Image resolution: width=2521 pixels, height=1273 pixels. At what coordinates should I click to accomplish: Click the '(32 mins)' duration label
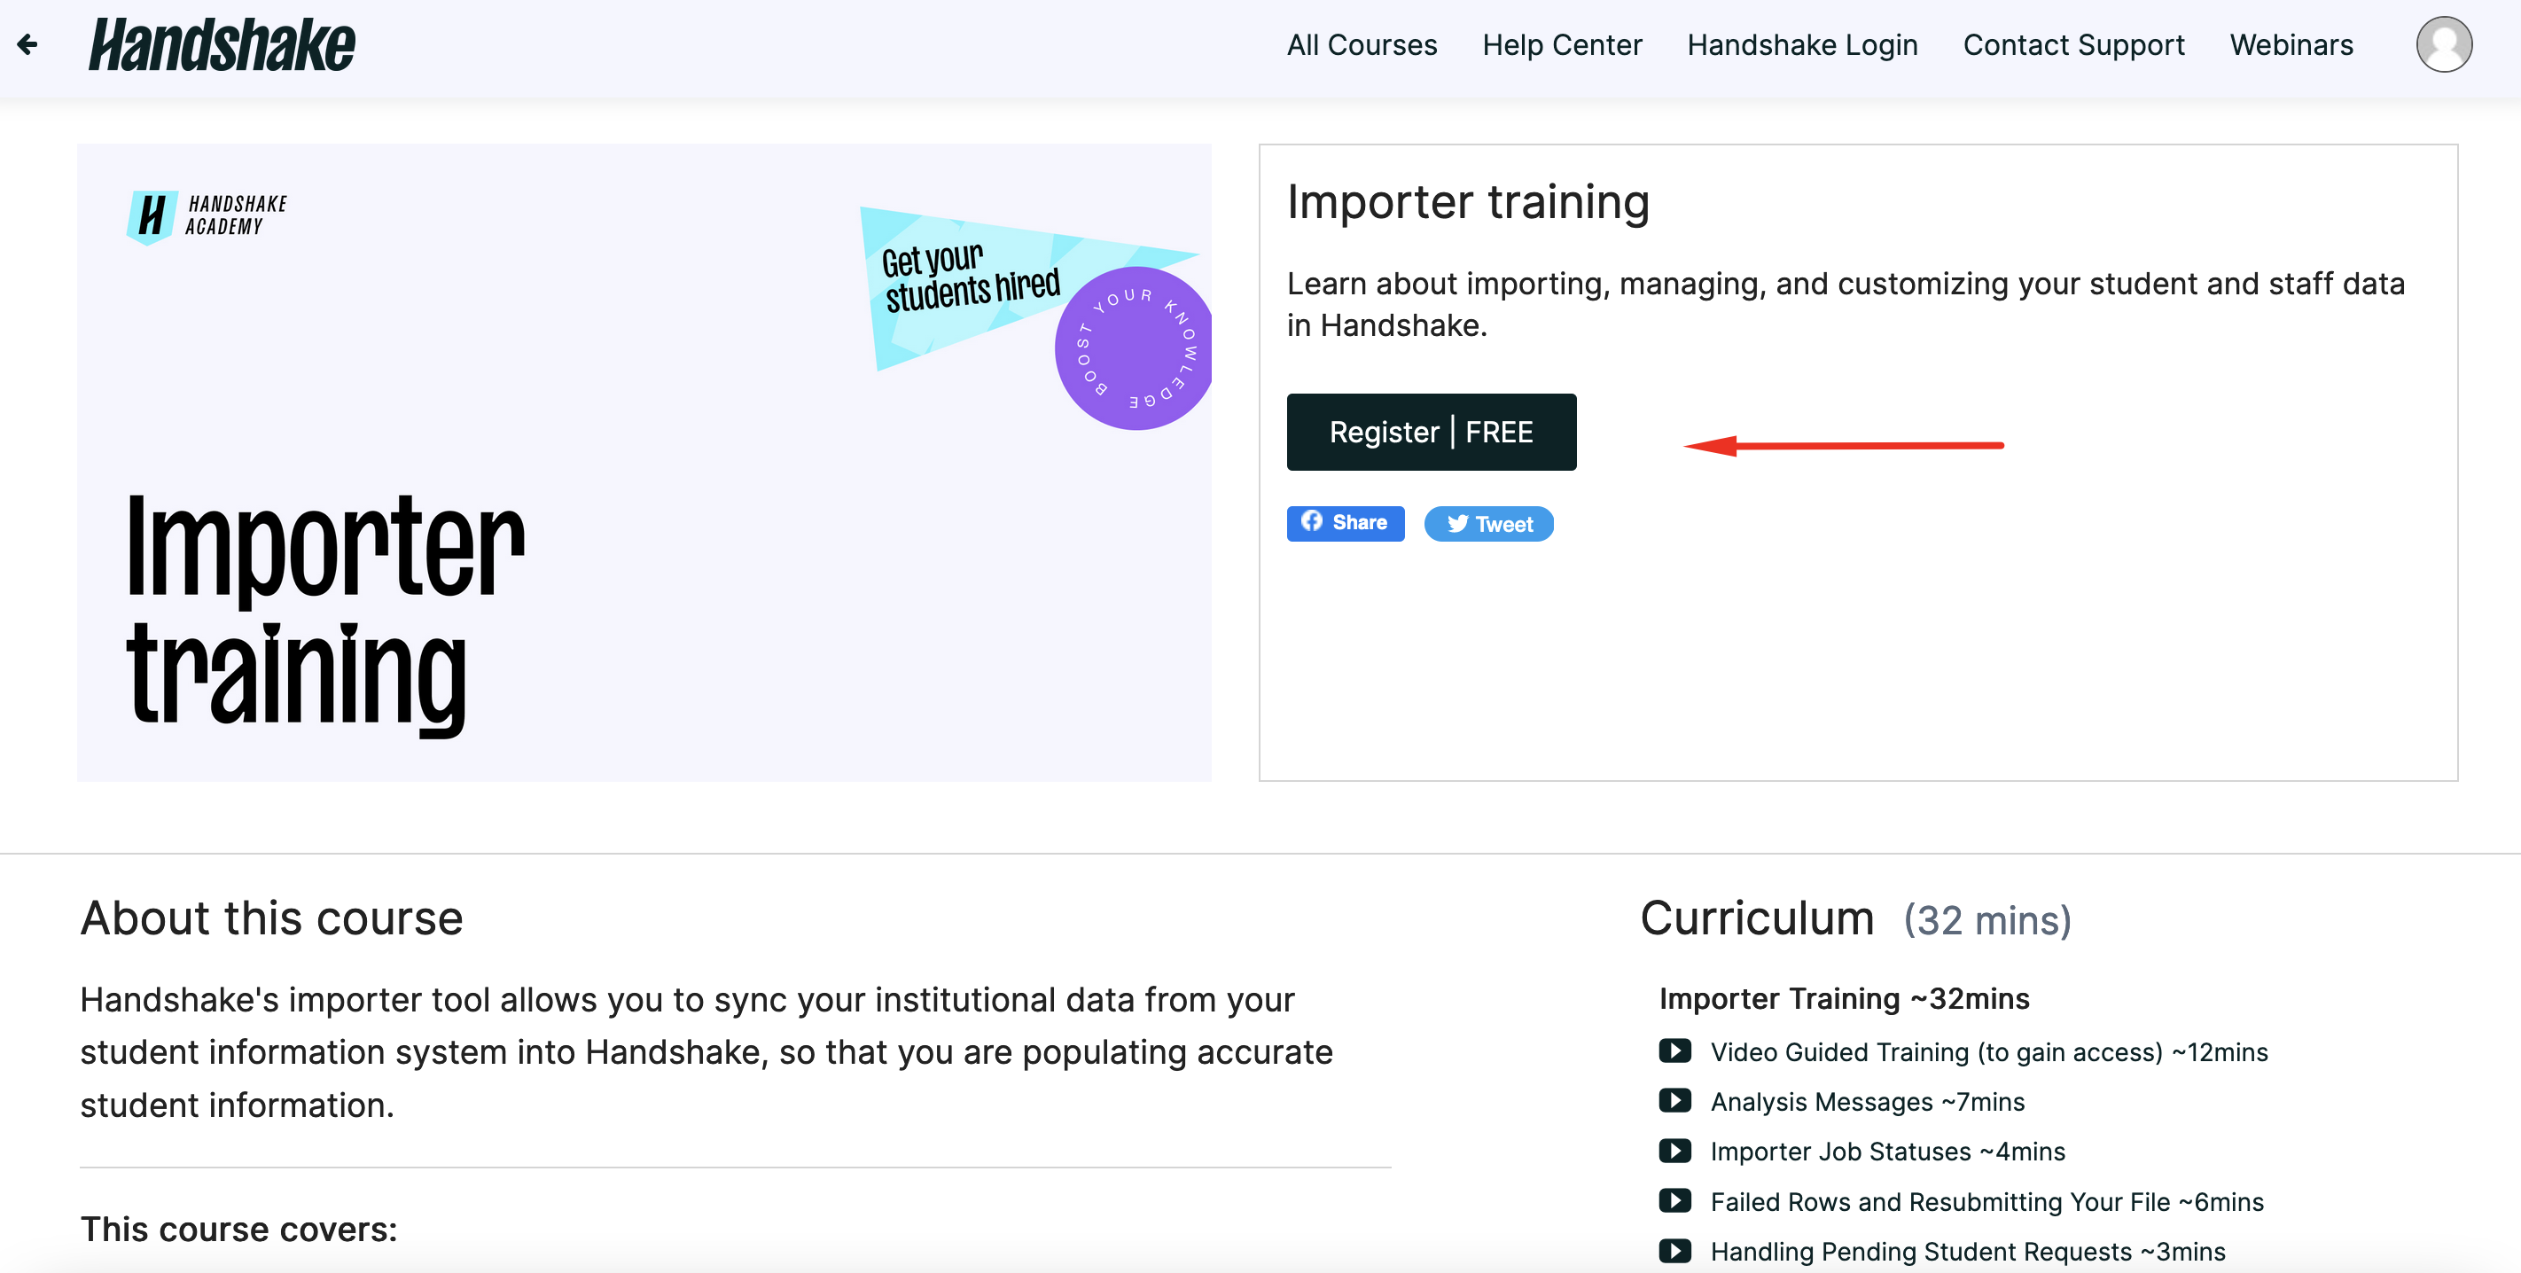point(1986,921)
